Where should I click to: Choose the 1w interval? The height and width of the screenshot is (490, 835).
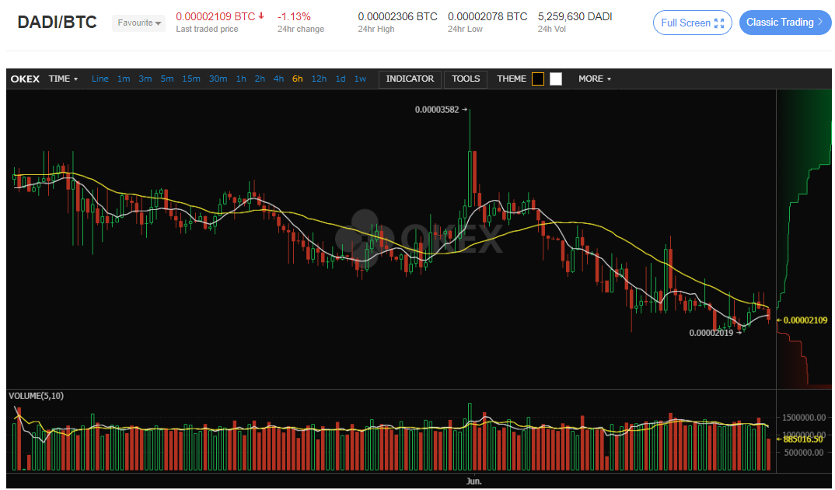click(x=360, y=79)
